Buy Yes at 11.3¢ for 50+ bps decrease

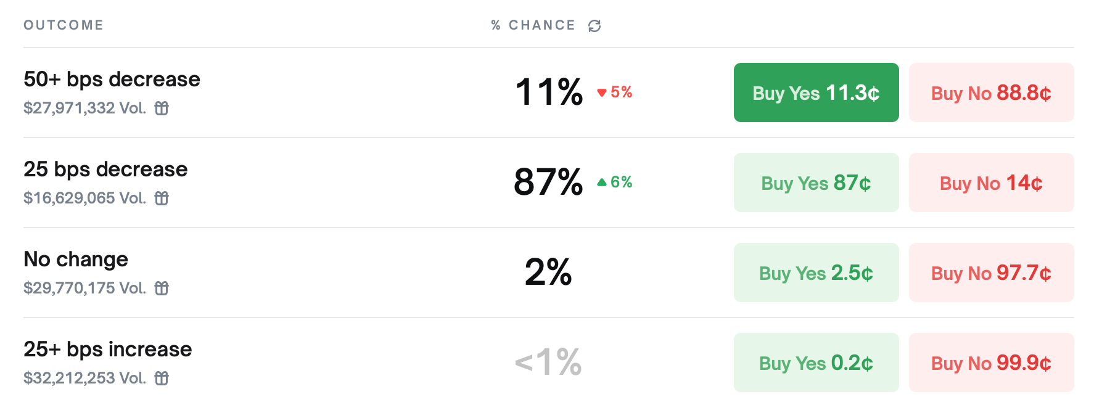pos(816,92)
